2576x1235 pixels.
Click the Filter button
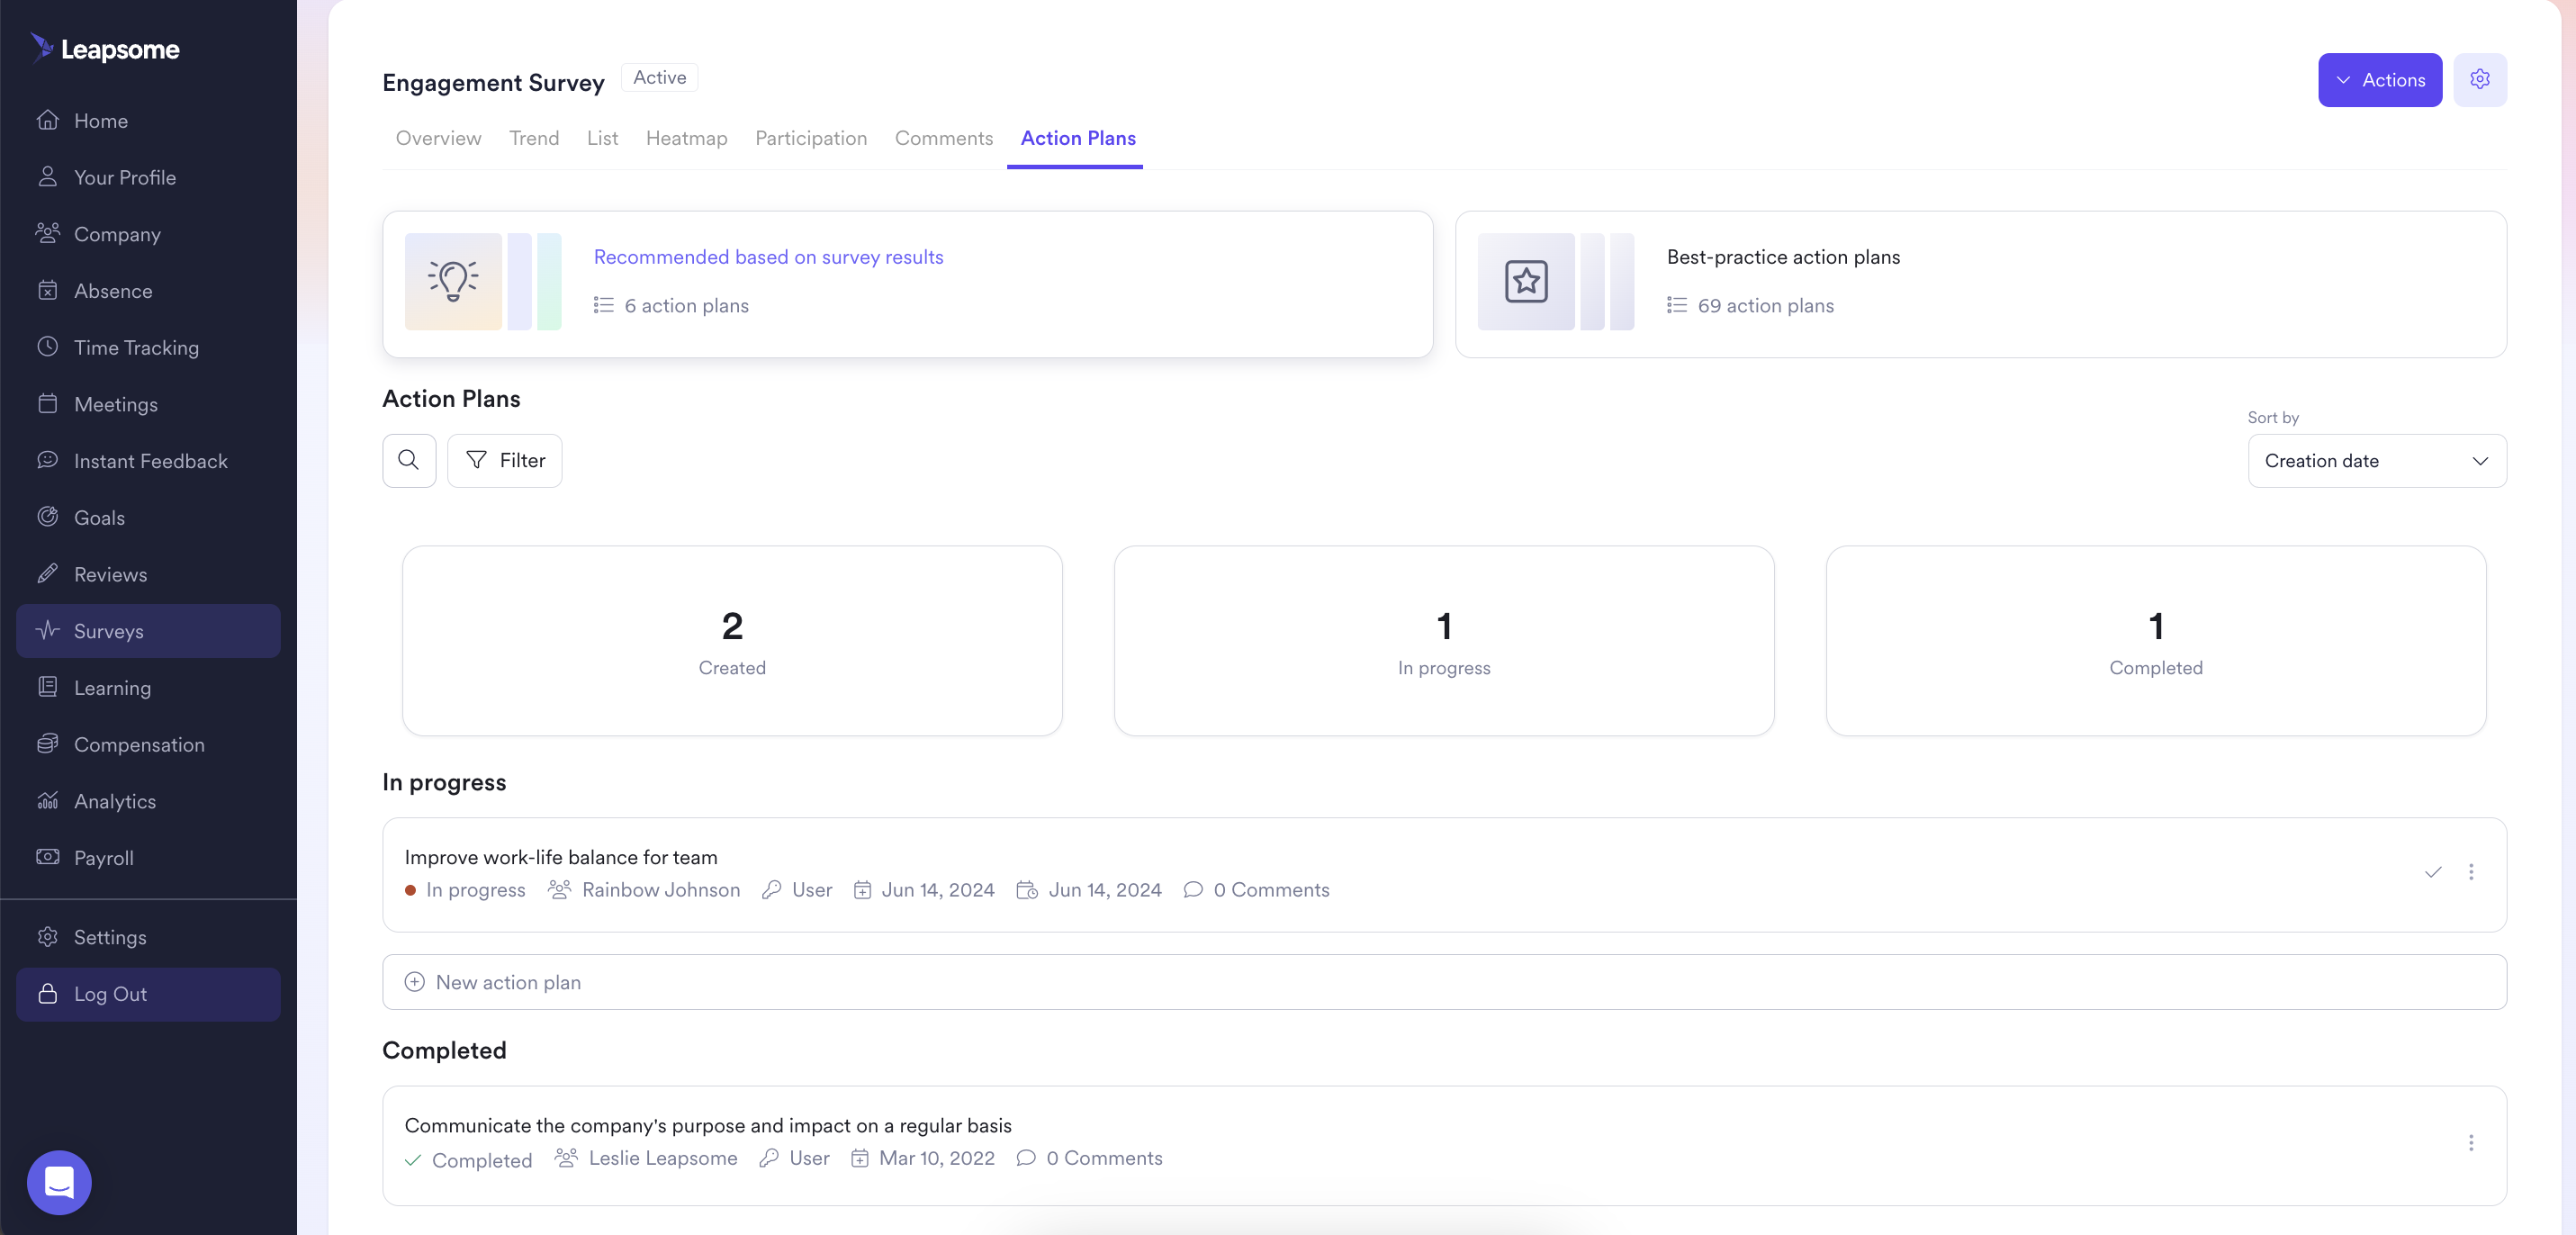pos(505,460)
